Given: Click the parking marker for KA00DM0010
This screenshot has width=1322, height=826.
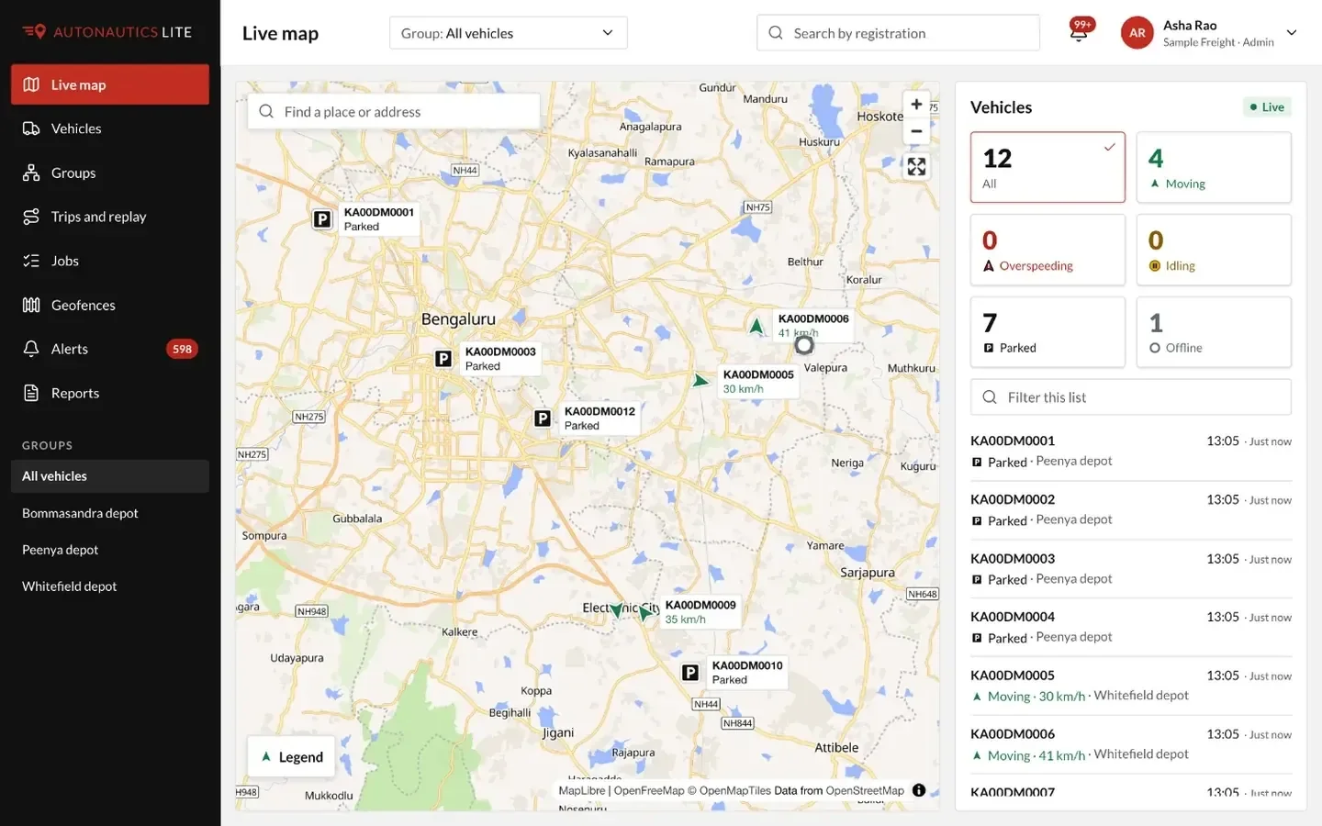Looking at the screenshot, I should click(x=690, y=673).
